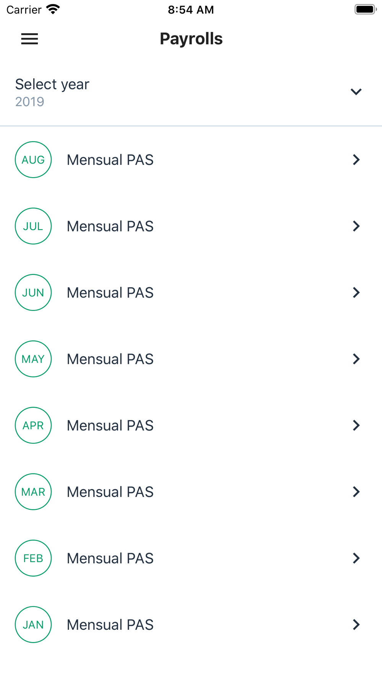Tap the battery indicator in status bar
The height and width of the screenshot is (679, 382).
click(x=365, y=10)
